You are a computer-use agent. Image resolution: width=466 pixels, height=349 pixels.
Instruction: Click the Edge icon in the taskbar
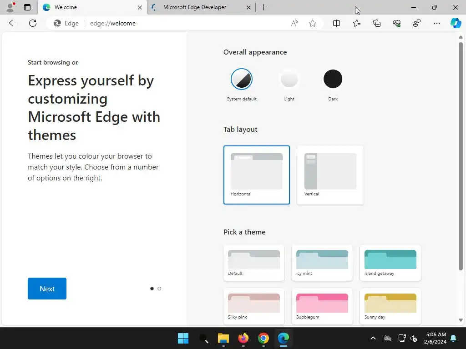click(x=284, y=338)
